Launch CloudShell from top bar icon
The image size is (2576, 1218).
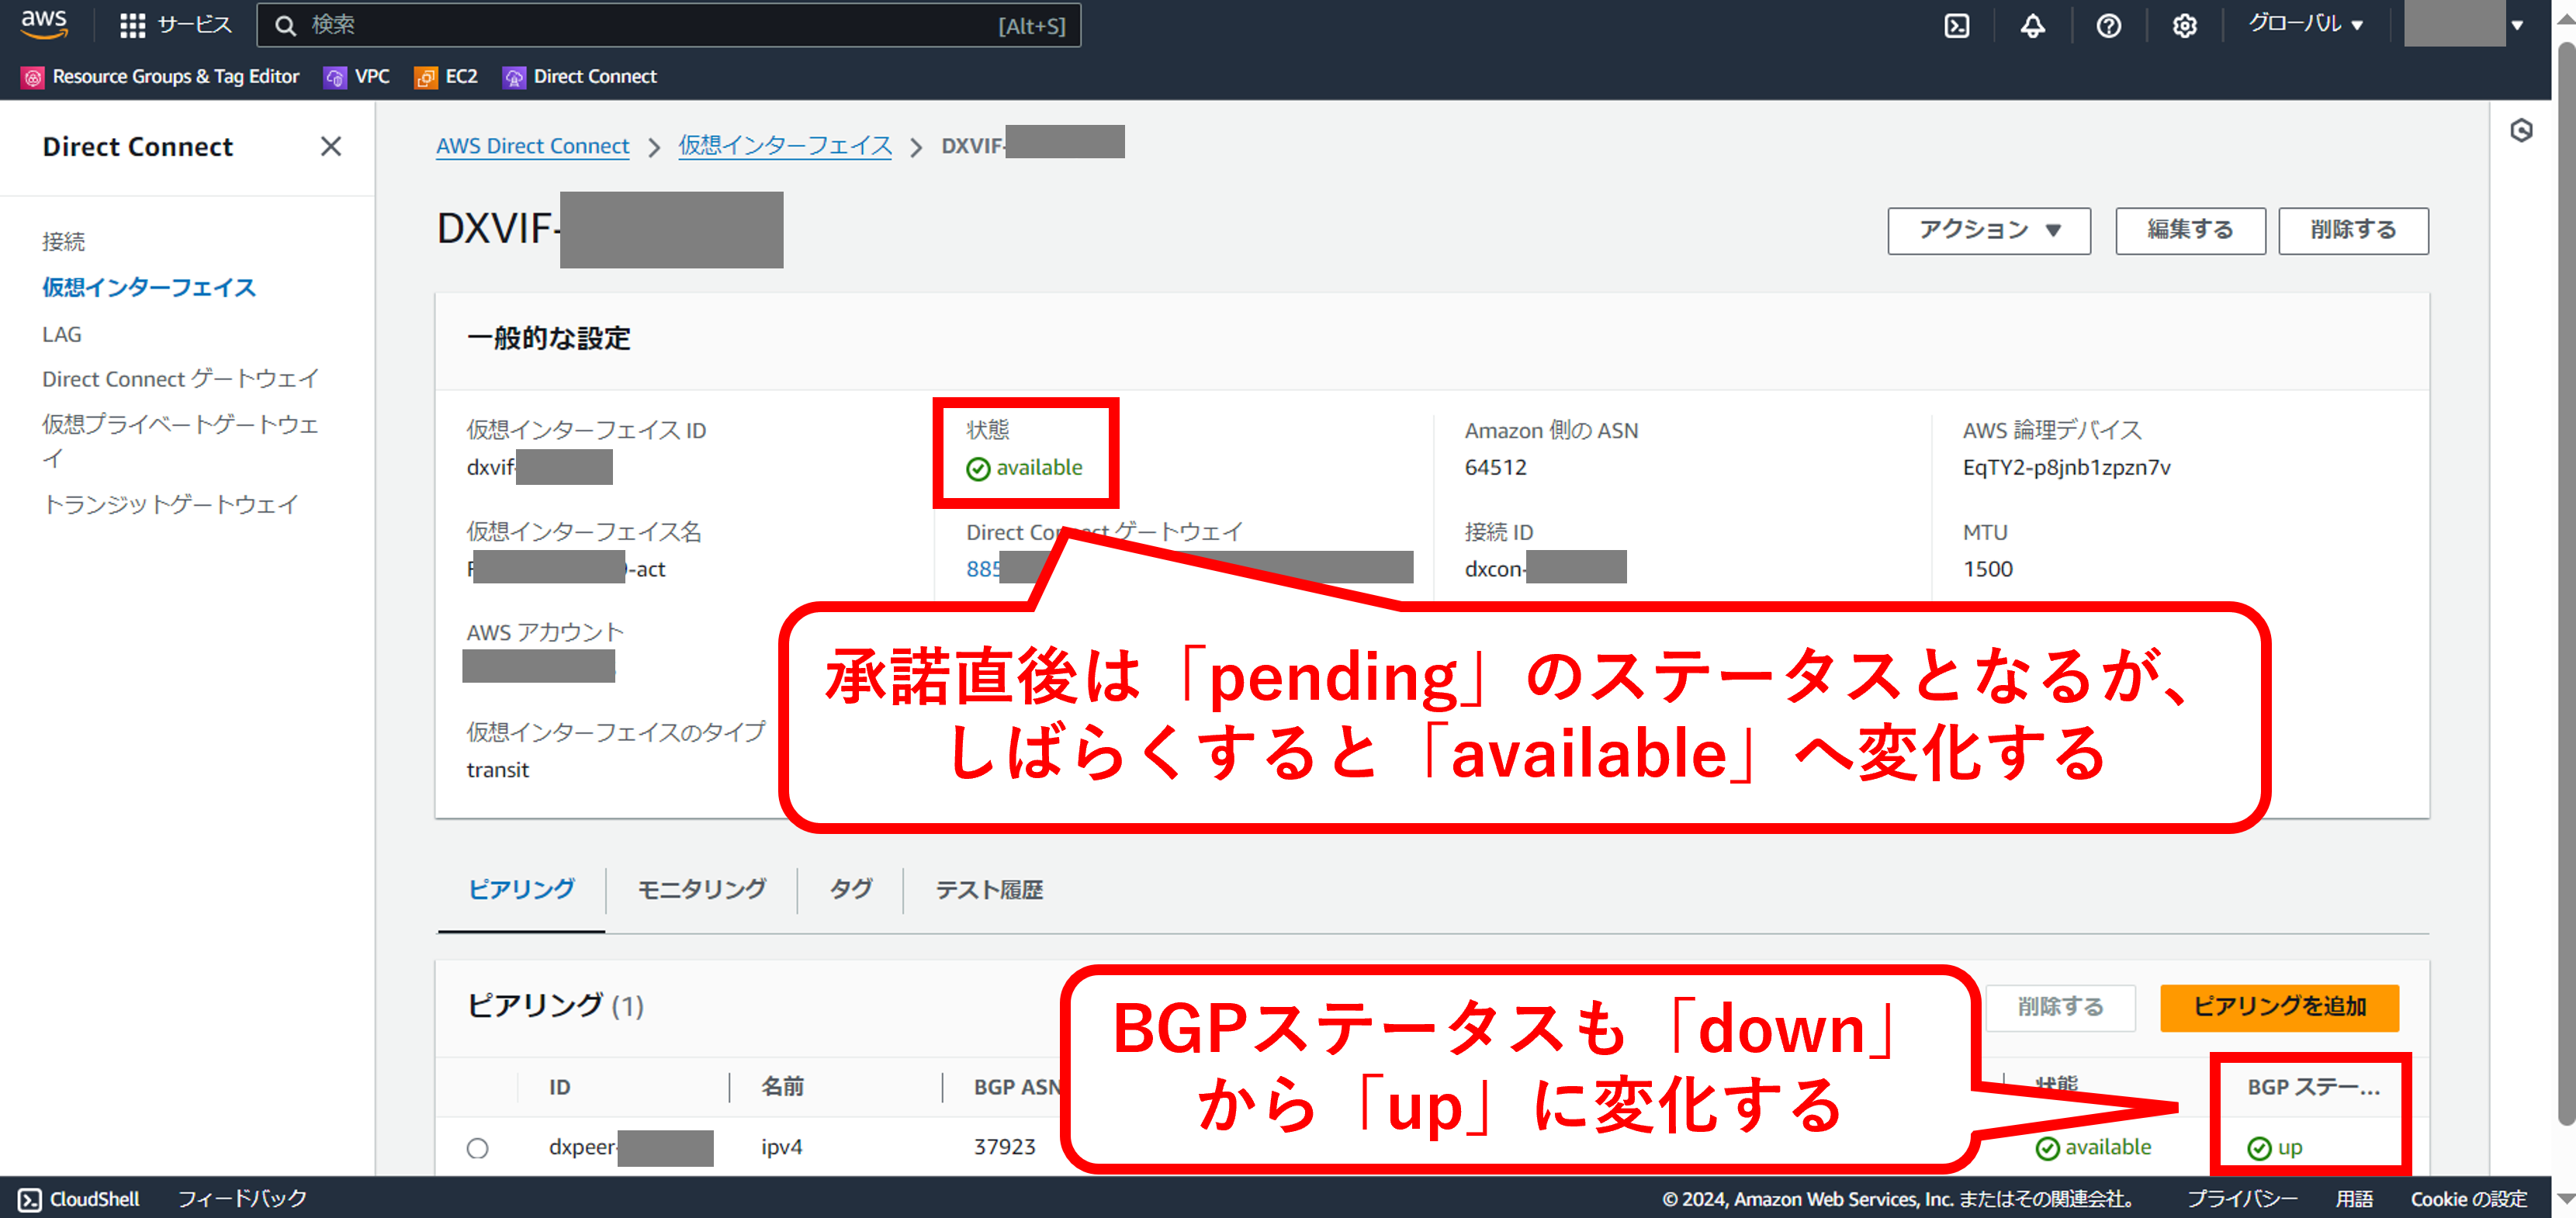[1956, 26]
